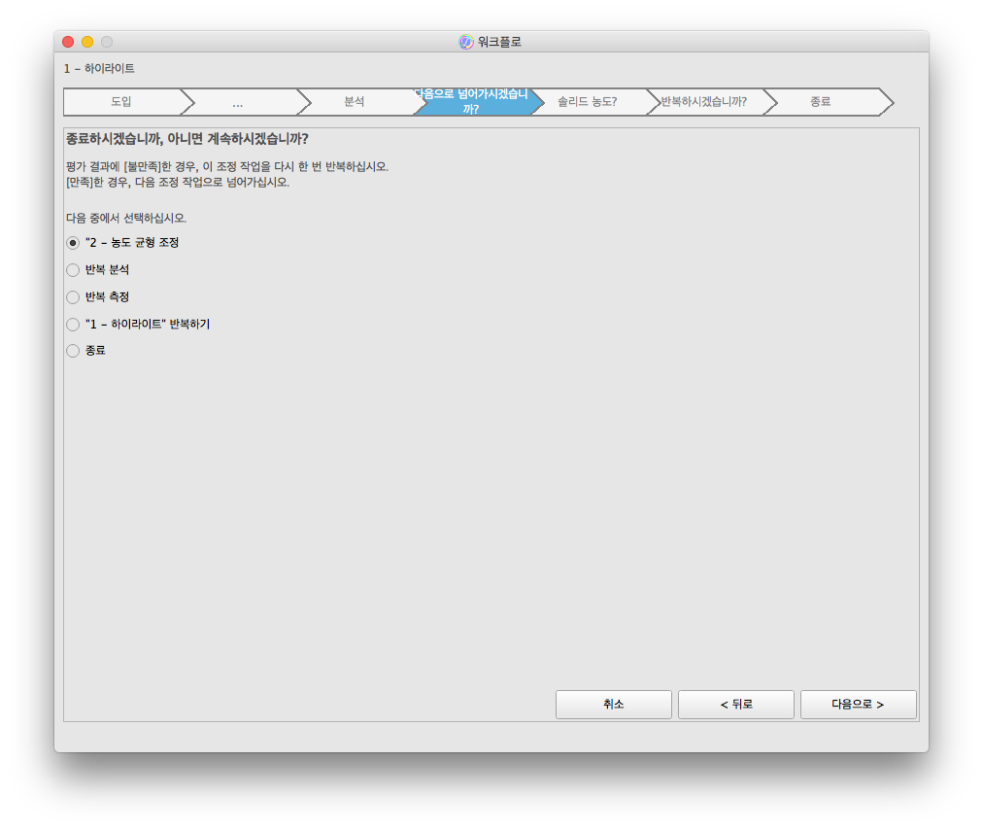Click the 워크플로 app icon in title bar
The width and height of the screenshot is (983, 830).
(466, 42)
